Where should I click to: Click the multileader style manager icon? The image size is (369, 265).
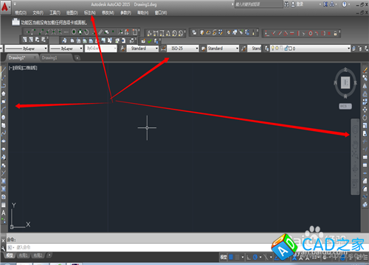click(244, 49)
